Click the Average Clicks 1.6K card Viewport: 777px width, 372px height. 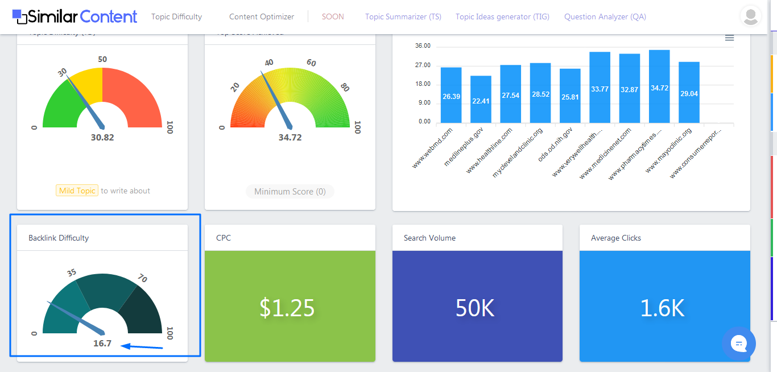point(665,306)
